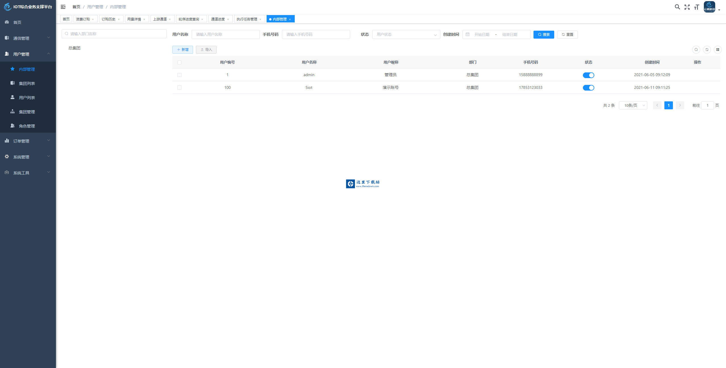
Task: Click the header search magnifier icon
Action: pos(677,7)
